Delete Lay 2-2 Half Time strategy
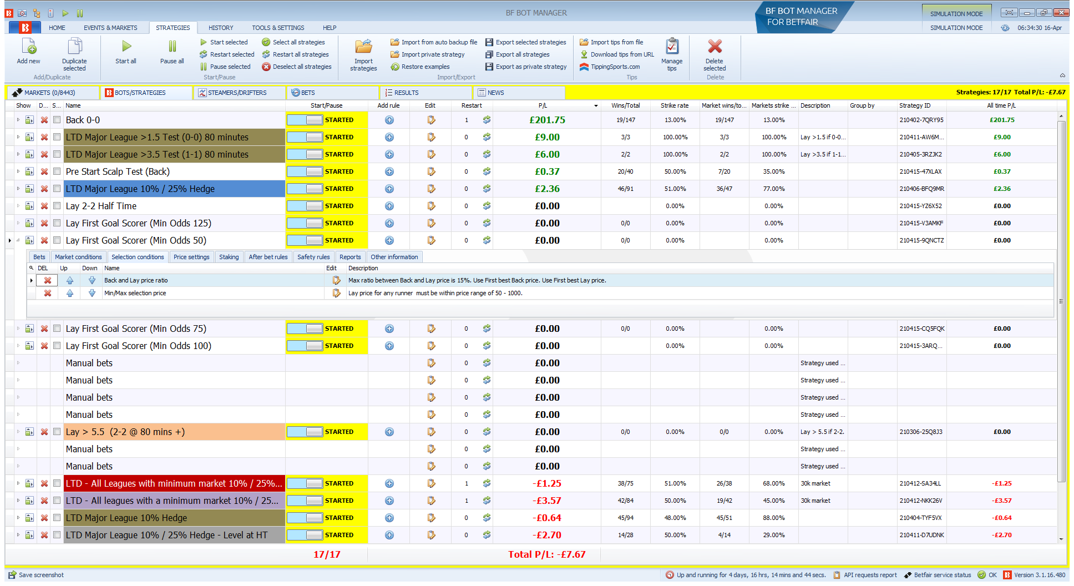The width and height of the screenshot is (1074, 586). click(x=44, y=206)
